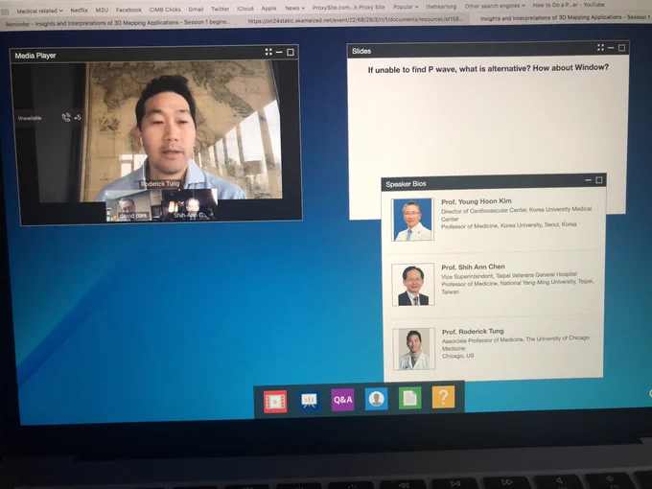Open the Slides dock icon
The height and width of the screenshot is (489, 652).
coord(309,401)
